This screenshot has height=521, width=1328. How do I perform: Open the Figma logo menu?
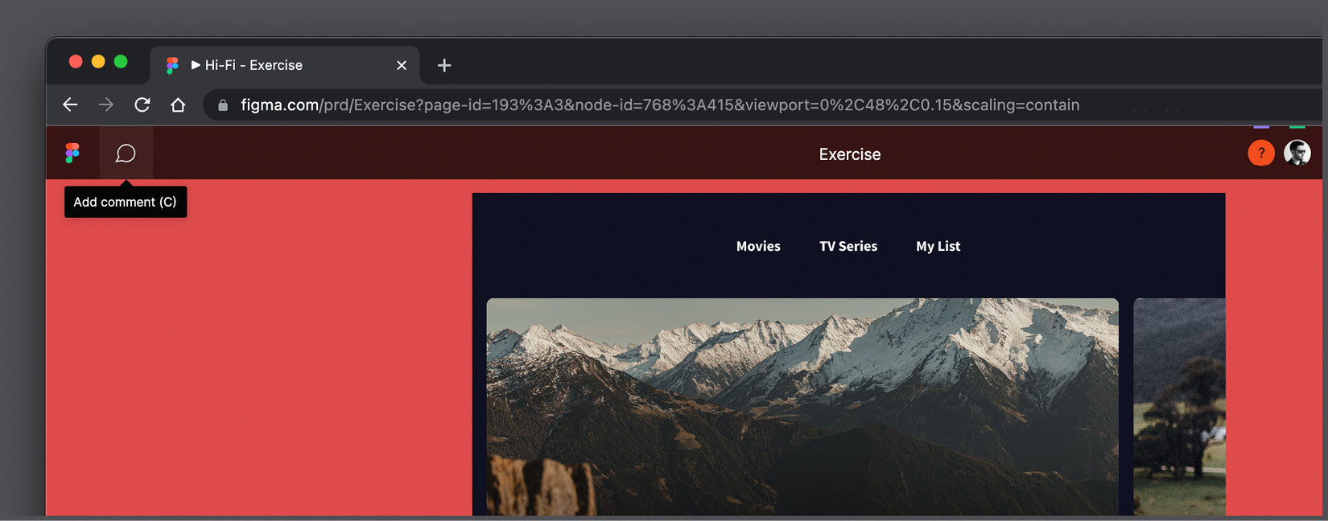tap(72, 153)
